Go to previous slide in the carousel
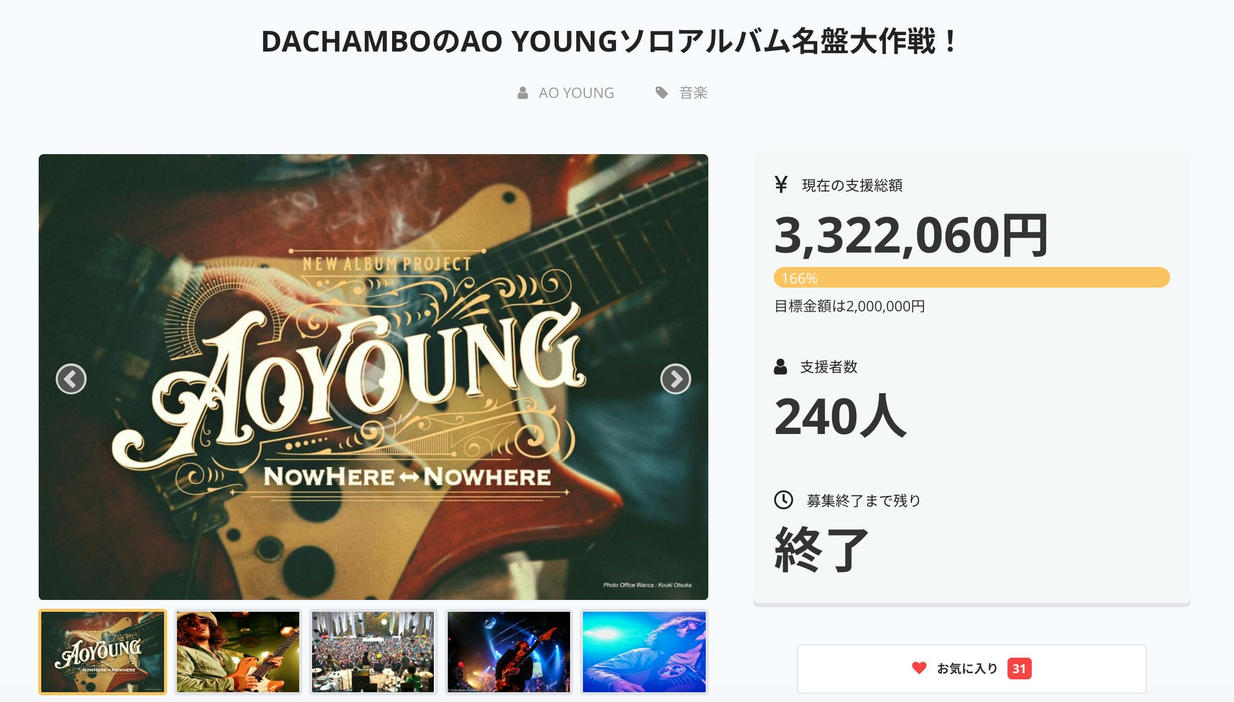Screen dimensions: 1234x702 71,379
